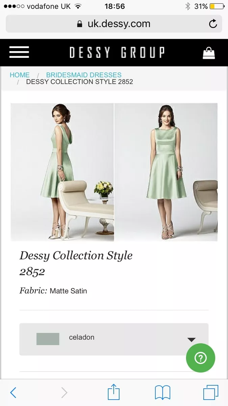This screenshot has height=406, width=228.
Task: Open the hamburger navigation menu
Action: [19, 52]
